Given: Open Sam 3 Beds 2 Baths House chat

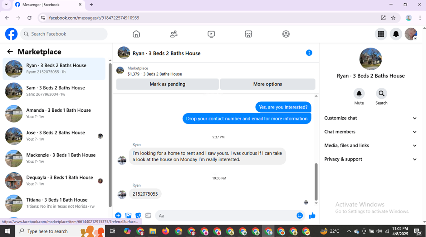Looking at the screenshot, I should point(54,91).
